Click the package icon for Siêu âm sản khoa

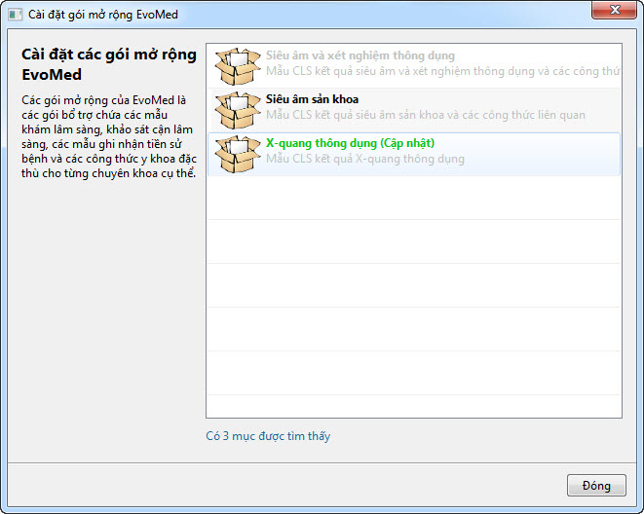[x=238, y=111]
